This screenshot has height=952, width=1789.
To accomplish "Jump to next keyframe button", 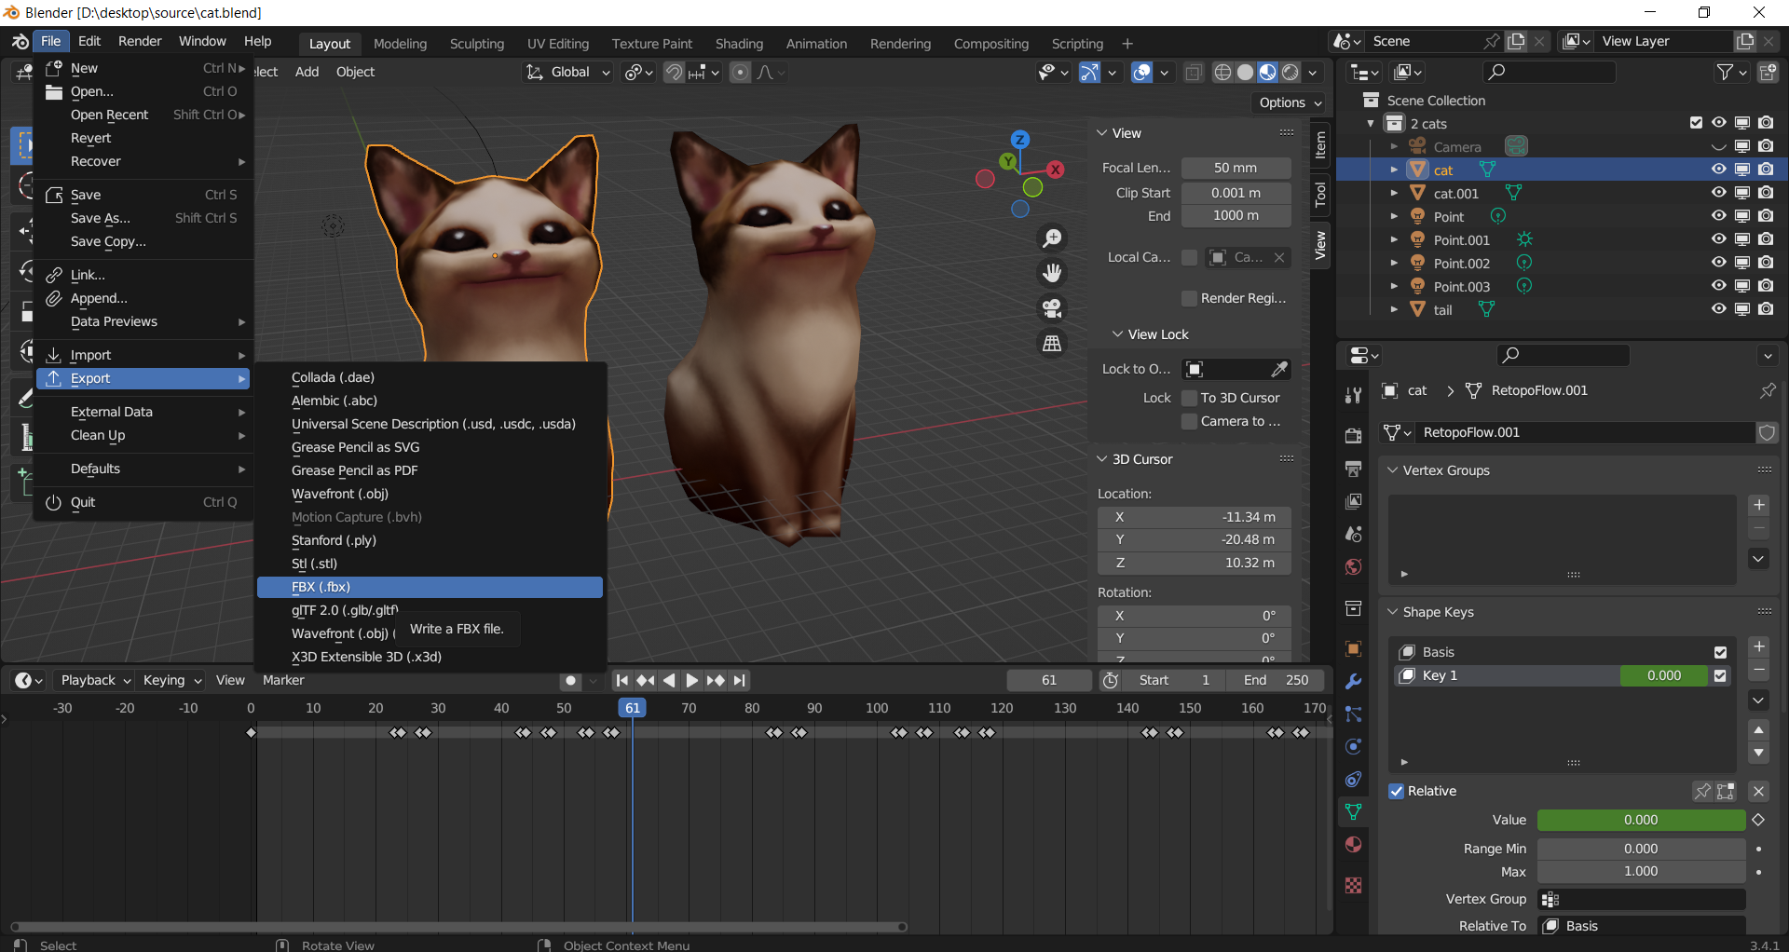I will click(x=716, y=680).
